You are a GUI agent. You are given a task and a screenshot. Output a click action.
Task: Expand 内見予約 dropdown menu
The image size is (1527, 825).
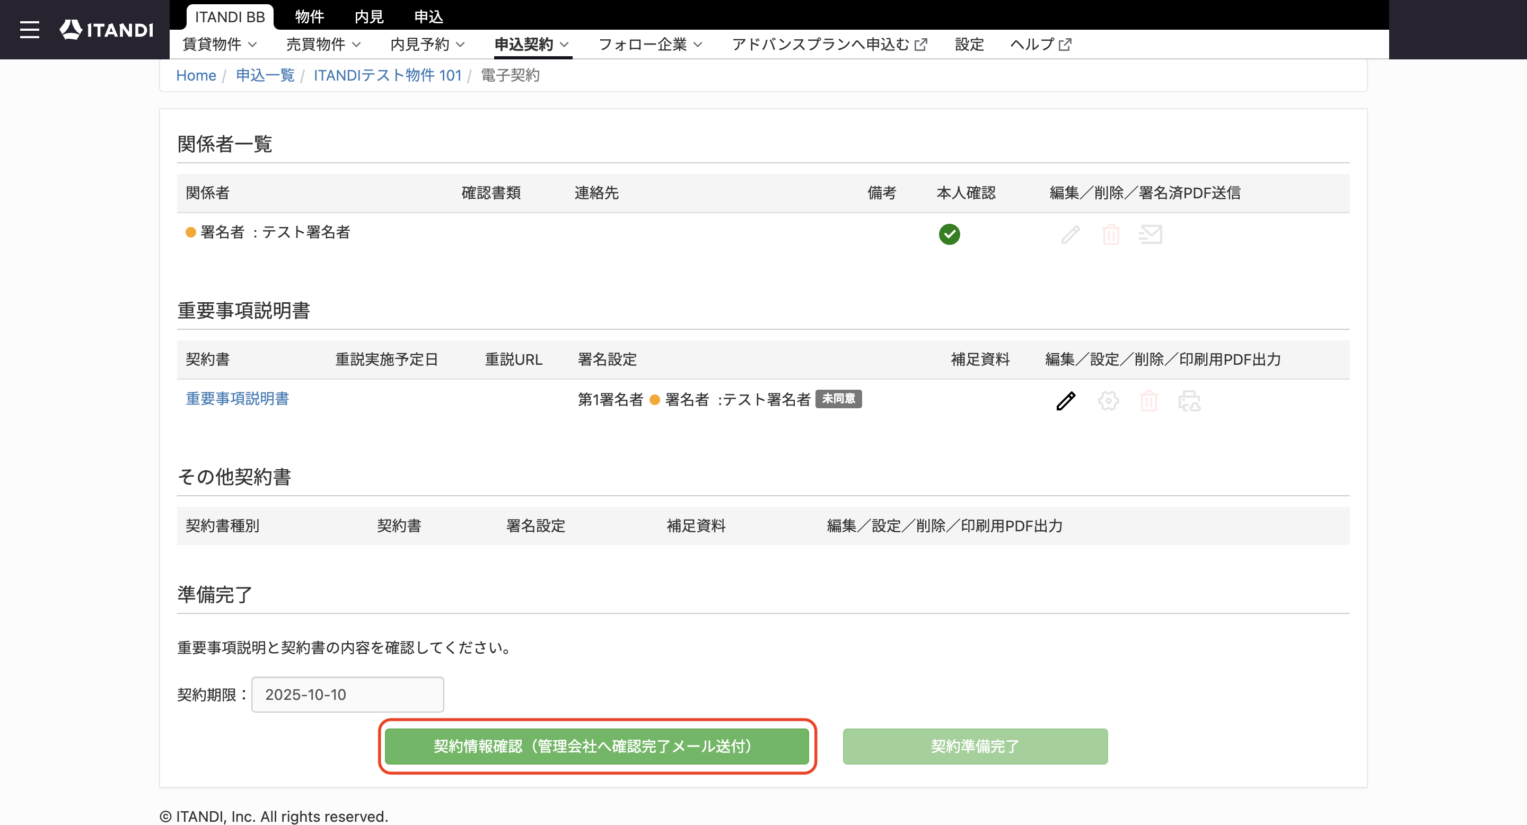[x=427, y=45]
